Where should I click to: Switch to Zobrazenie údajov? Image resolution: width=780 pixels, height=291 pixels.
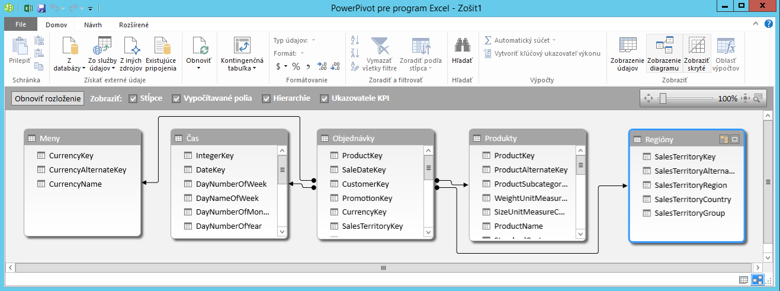(627, 54)
